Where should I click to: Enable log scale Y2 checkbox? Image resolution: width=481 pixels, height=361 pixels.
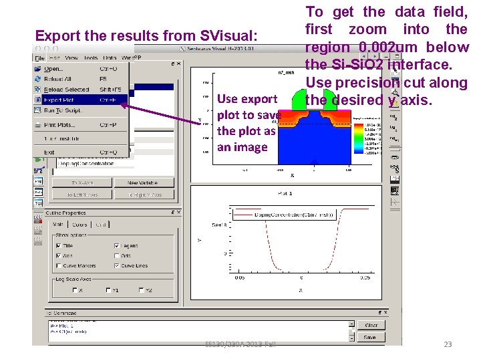pyautogui.click(x=141, y=289)
